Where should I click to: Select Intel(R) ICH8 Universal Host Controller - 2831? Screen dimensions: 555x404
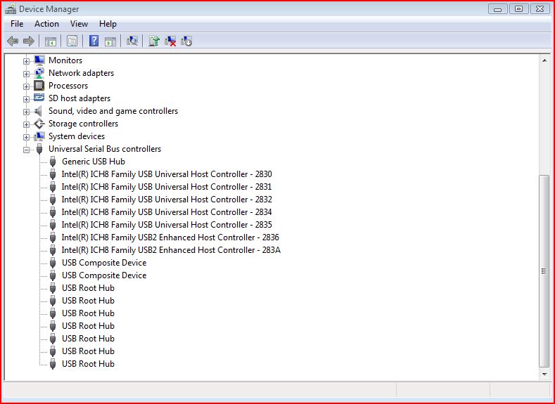click(x=166, y=187)
